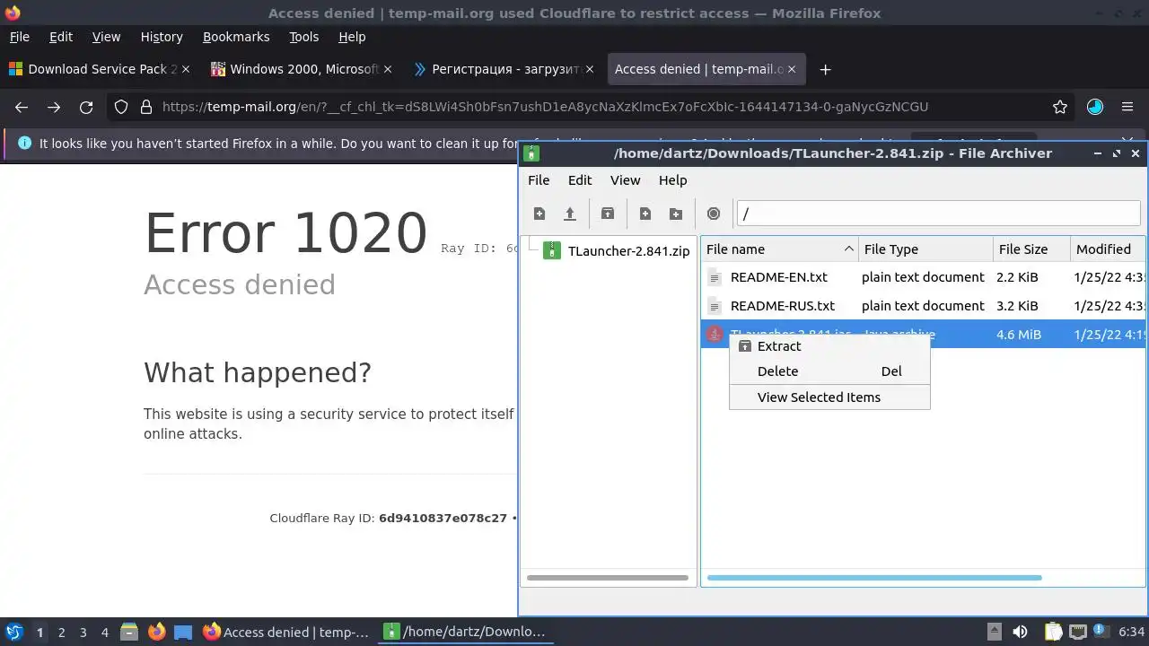This screenshot has width=1149, height=646.
Task: Activate the Access denied Firefox taskbar button
Action: 286,632
